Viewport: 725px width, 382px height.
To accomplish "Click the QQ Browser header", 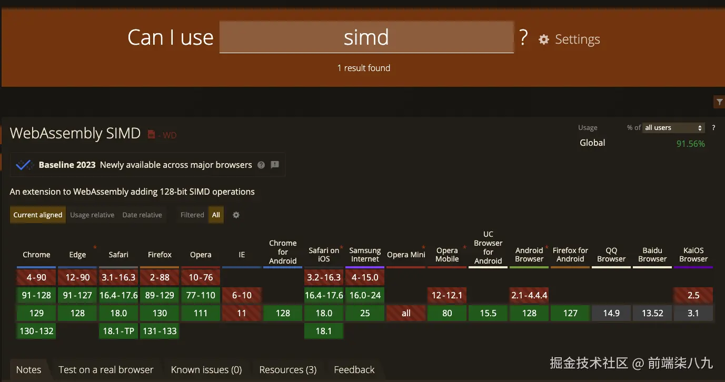I will point(611,255).
